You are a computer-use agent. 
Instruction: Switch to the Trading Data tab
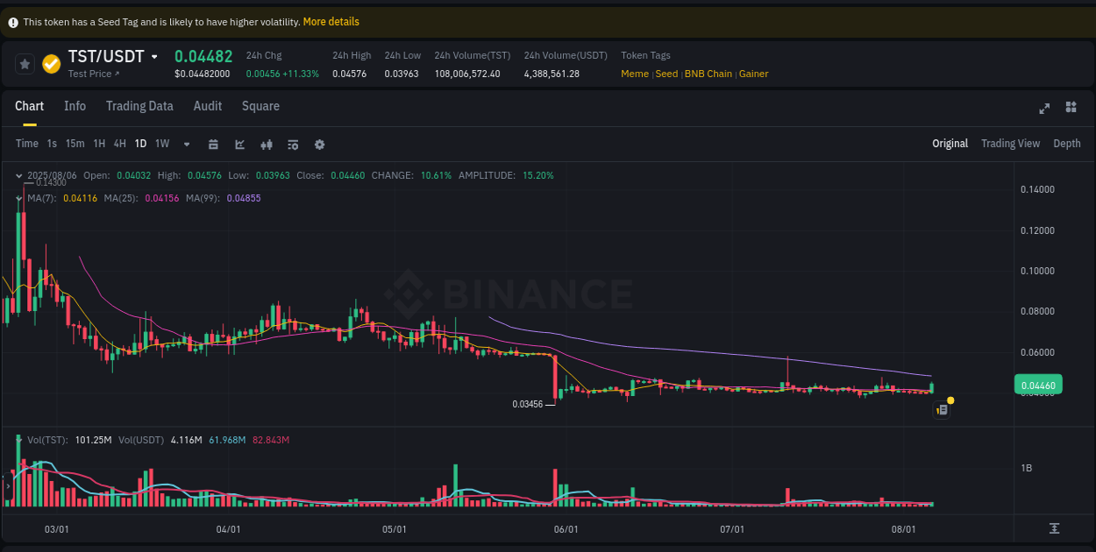click(x=139, y=106)
